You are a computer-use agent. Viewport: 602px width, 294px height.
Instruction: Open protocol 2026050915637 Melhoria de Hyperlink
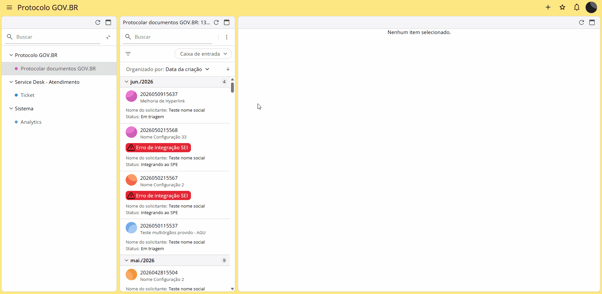pyautogui.click(x=175, y=105)
